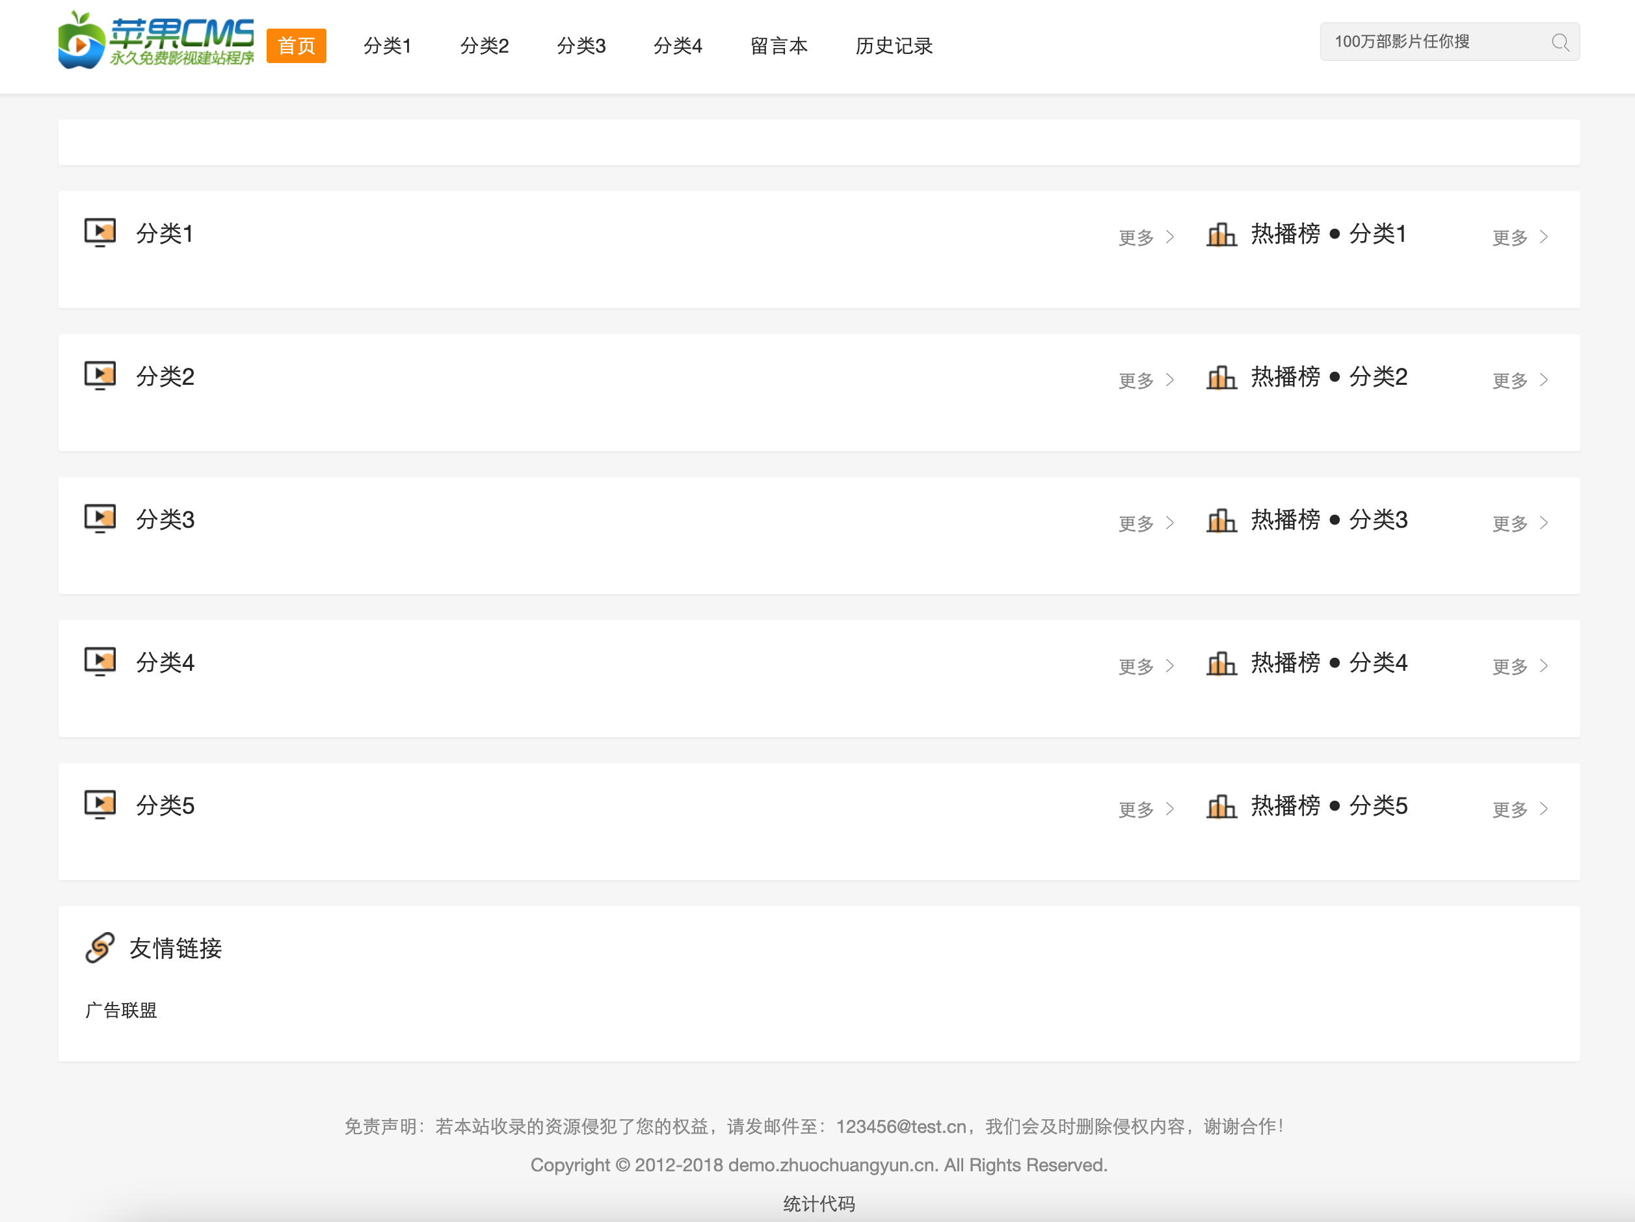Click 更多 for the 分类1 list
The height and width of the screenshot is (1222, 1635).
tap(1146, 237)
